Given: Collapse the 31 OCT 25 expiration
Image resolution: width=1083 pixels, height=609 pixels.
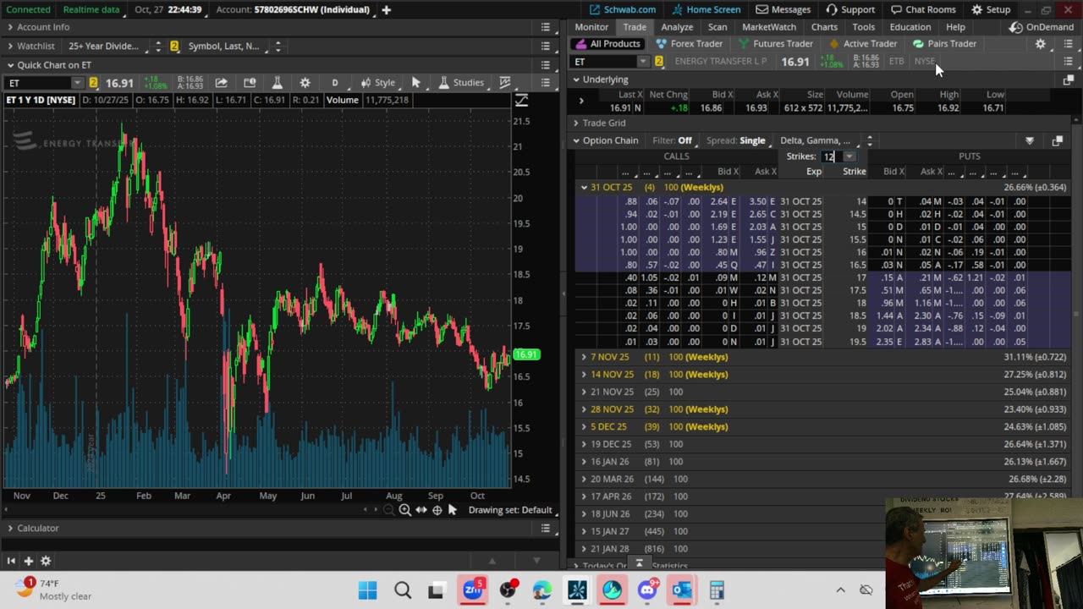Looking at the screenshot, I should click(584, 188).
